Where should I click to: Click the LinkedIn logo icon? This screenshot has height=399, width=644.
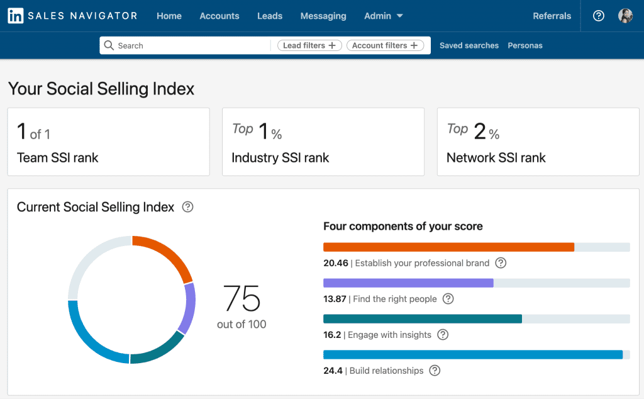tap(16, 16)
